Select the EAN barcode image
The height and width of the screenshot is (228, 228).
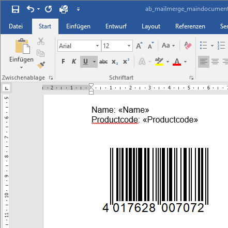point(159,176)
